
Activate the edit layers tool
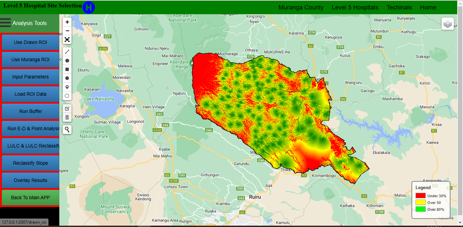click(67, 109)
